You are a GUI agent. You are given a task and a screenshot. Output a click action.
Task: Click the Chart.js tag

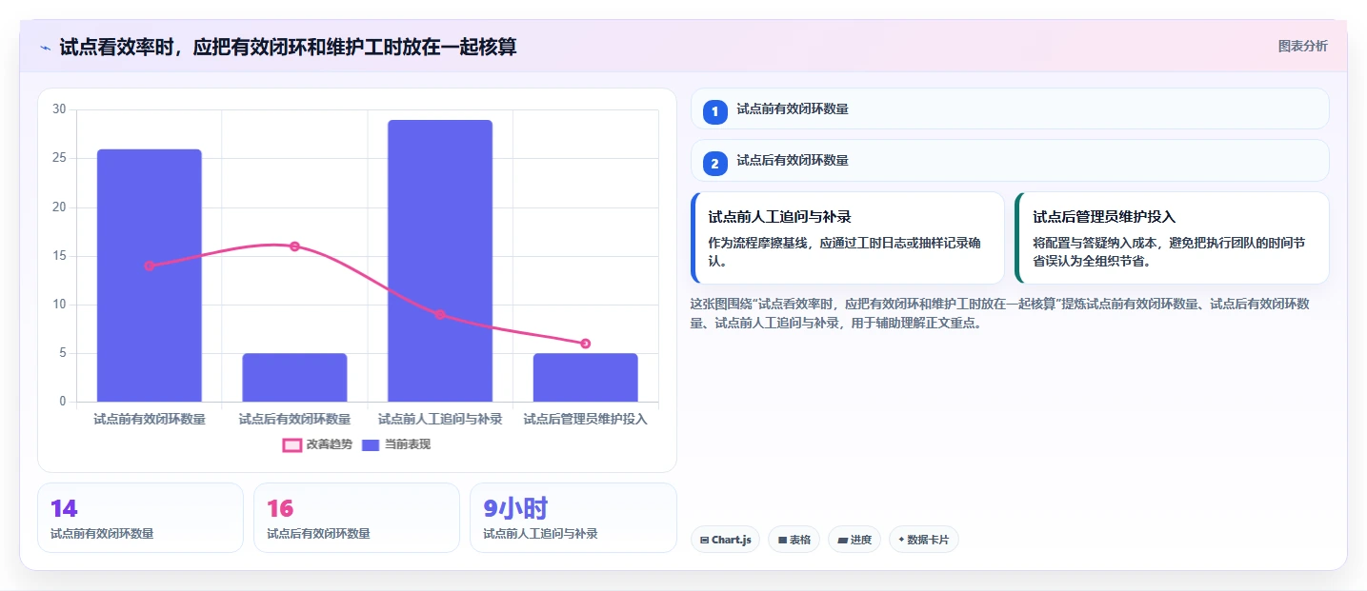tap(725, 540)
